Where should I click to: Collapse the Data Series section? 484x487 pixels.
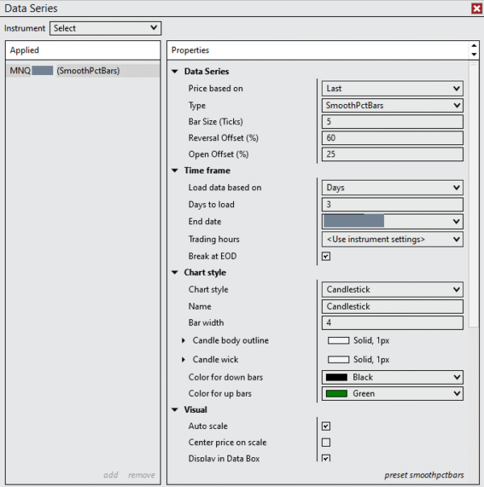pos(175,72)
